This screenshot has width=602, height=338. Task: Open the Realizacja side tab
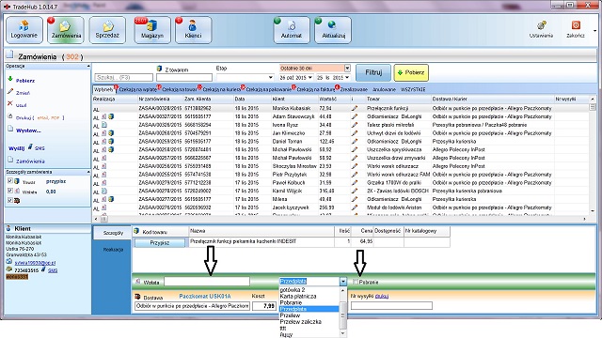tap(113, 250)
